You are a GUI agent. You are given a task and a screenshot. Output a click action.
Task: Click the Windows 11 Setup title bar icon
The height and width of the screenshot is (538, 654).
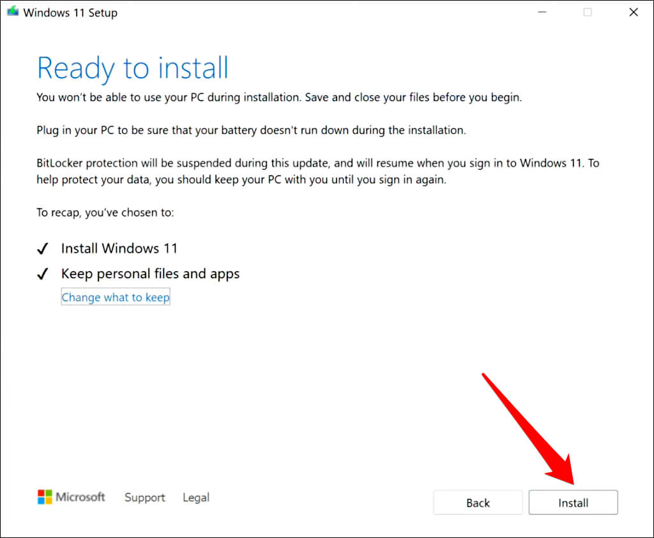coord(13,12)
